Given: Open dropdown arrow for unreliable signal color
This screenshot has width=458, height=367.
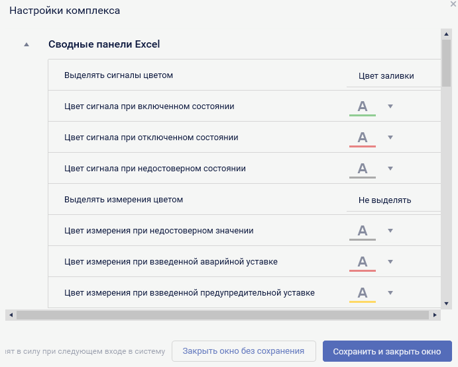Looking at the screenshot, I should (x=390, y=169).
